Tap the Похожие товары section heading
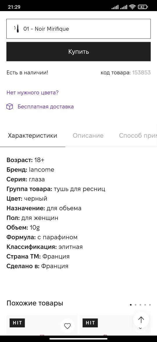The height and width of the screenshot is (342, 157). tap(35, 303)
